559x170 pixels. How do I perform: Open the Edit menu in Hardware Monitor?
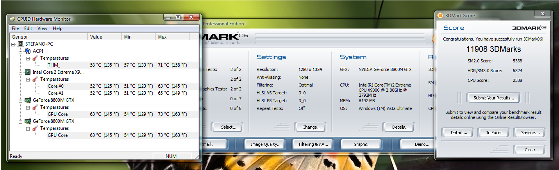click(x=28, y=28)
